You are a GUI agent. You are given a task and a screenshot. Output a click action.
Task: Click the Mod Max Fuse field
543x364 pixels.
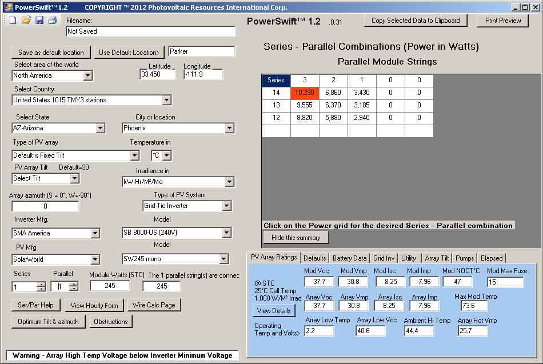(505, 282)
